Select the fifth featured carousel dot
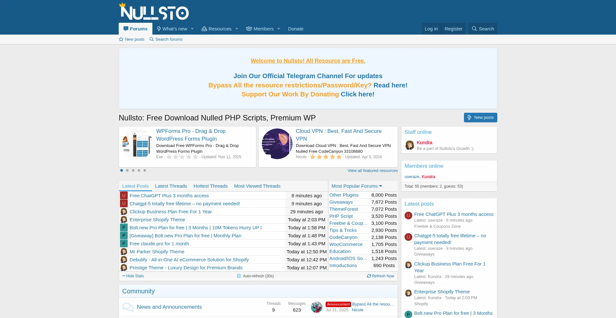This screenshot has width=616, height=318. pyautogui.click(x=145, y=170)
